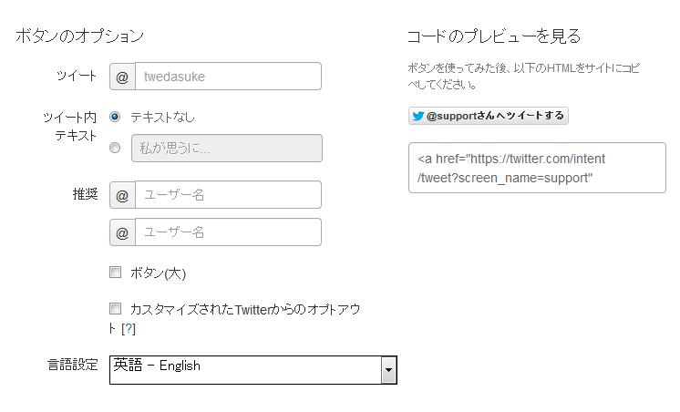Check the Twitter customization opt-out checkbox

click(x=115, y=309)
